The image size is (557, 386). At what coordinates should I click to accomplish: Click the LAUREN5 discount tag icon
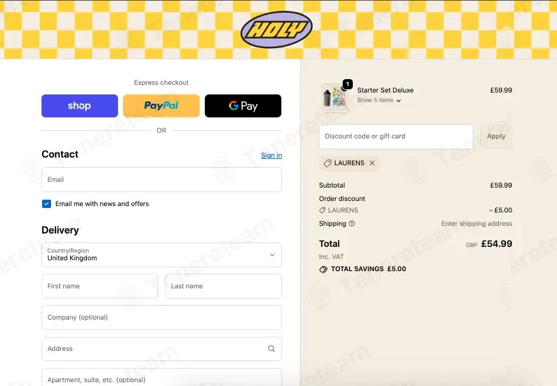pos(327,163)
